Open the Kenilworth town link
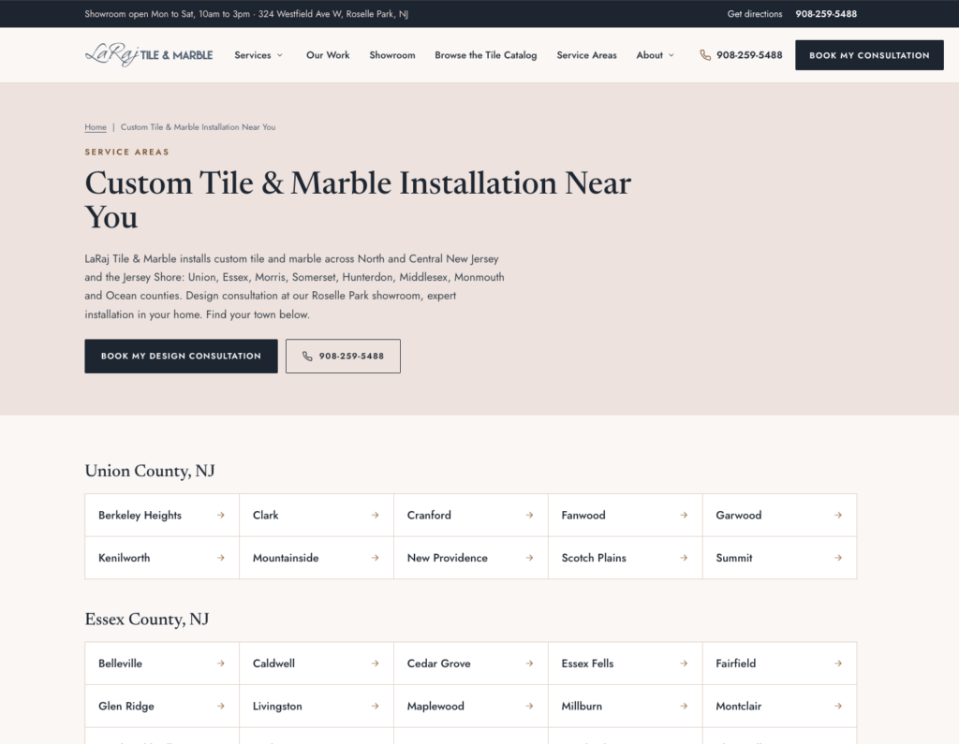 point(162,558)
